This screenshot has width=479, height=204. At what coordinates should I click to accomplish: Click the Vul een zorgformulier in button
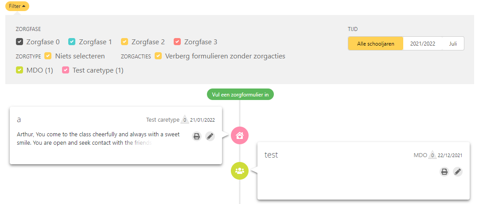pyautogui.click(x=240, y=95)
